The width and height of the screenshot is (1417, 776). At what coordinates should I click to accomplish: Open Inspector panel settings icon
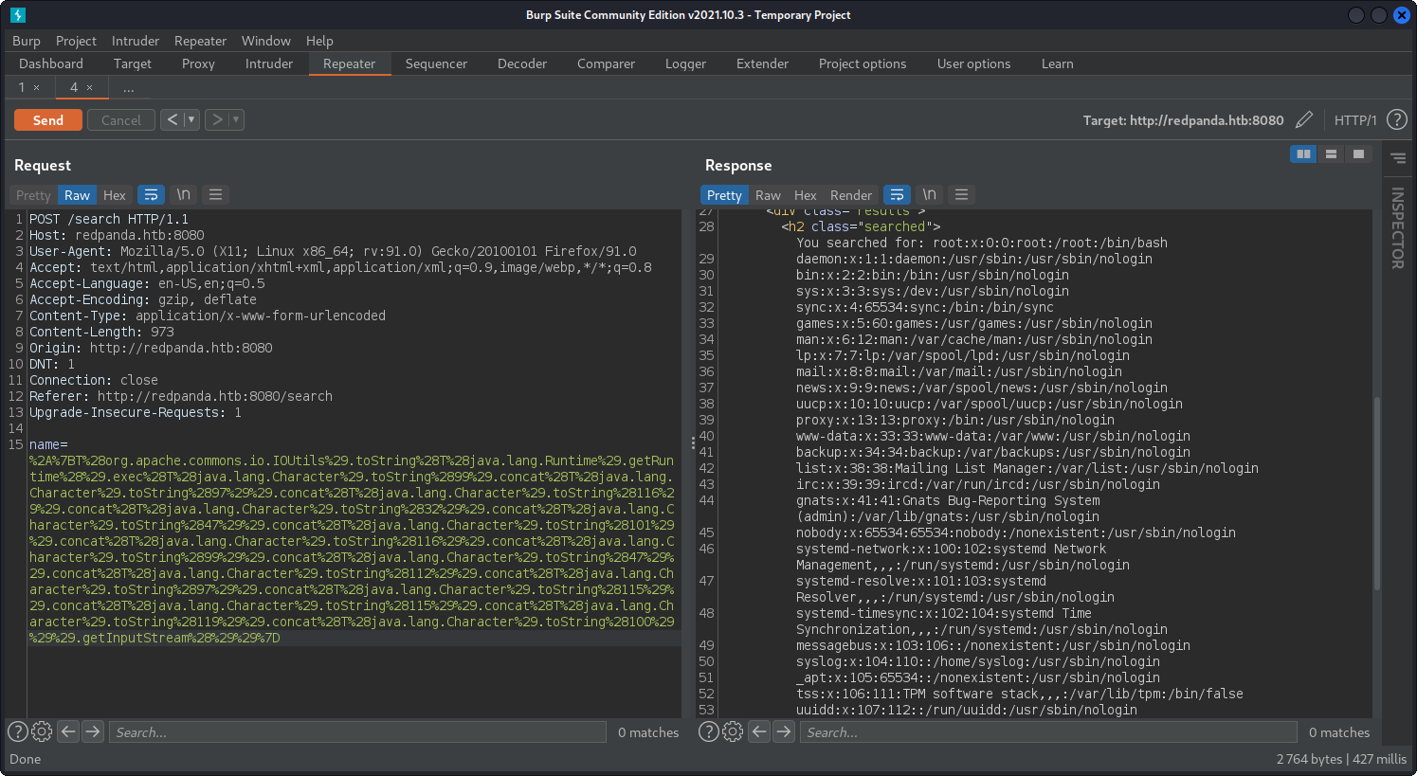coord(1398,158)
